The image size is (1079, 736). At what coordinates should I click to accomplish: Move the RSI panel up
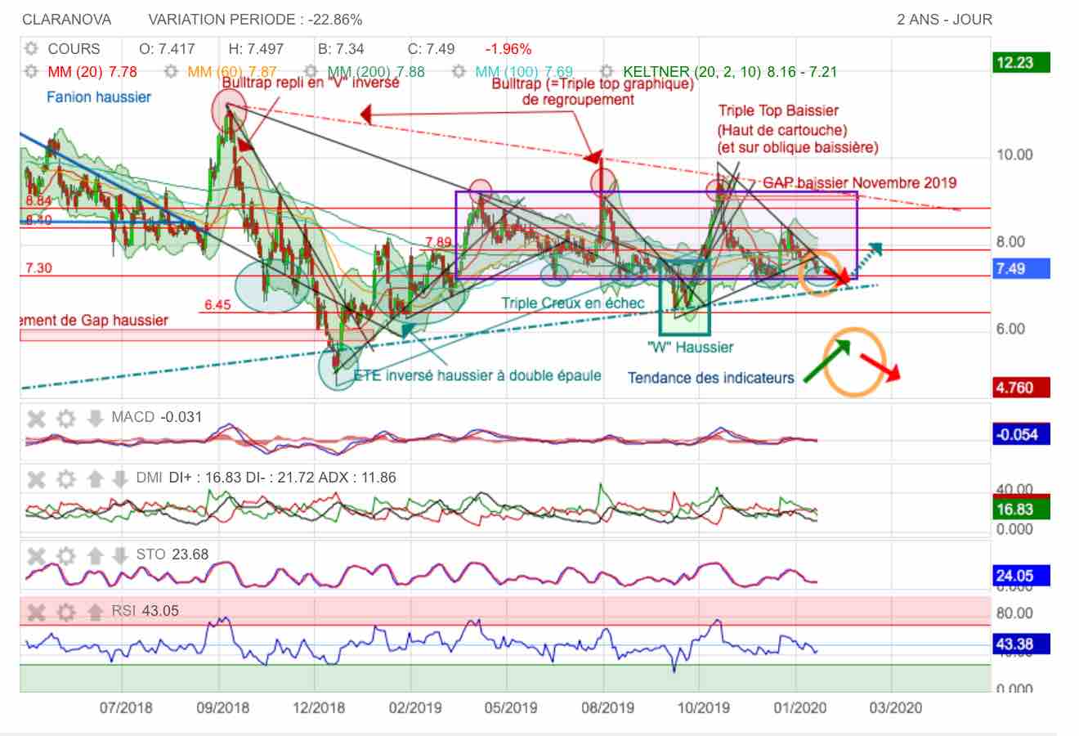[95, 612]
